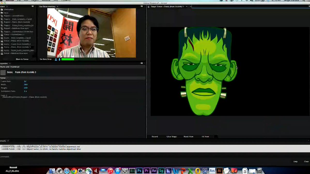Launch Microsoft Word from the dock
Viewport: 310px width, 174px height.
tap(176, 171)
